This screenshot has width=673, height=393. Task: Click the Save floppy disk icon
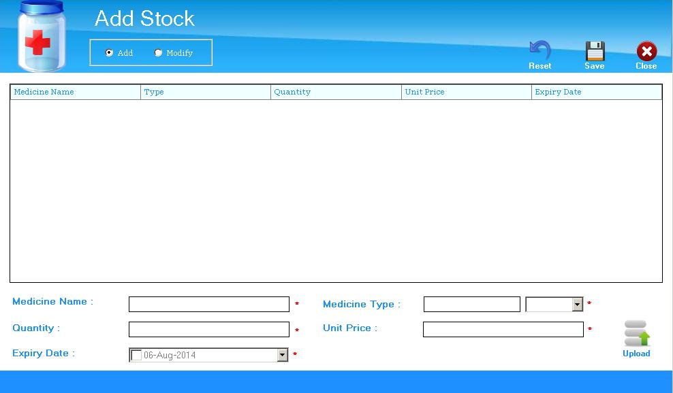pos(595,51)
